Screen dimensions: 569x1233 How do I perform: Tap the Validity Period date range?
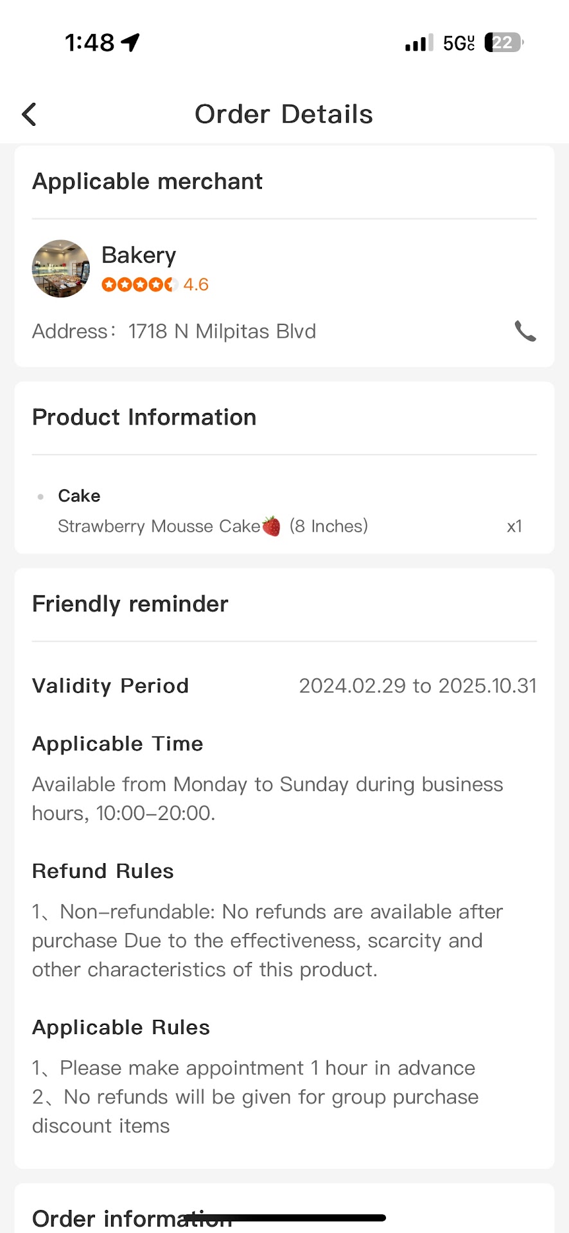[417, 686]
